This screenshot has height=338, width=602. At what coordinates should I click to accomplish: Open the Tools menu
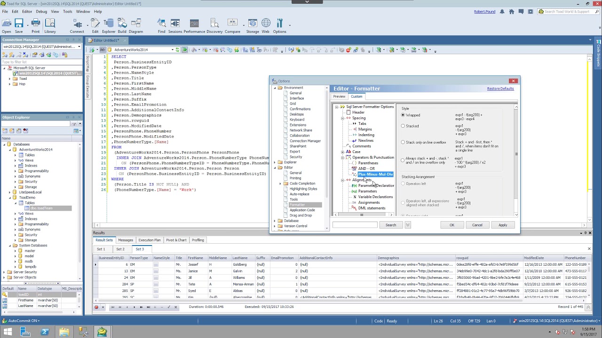click(x=68, y=11)
